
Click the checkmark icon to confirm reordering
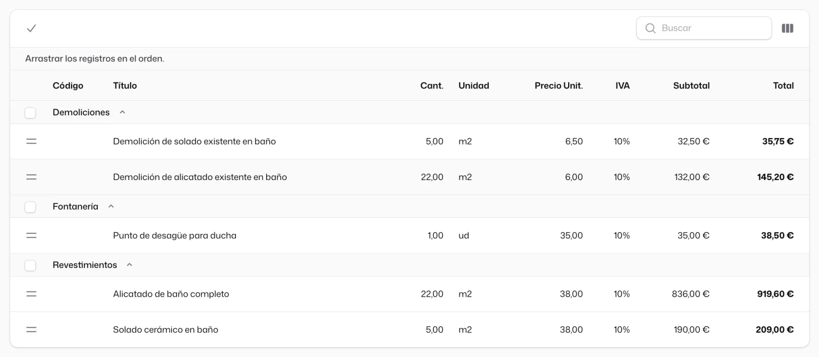(x=31, y=28)
